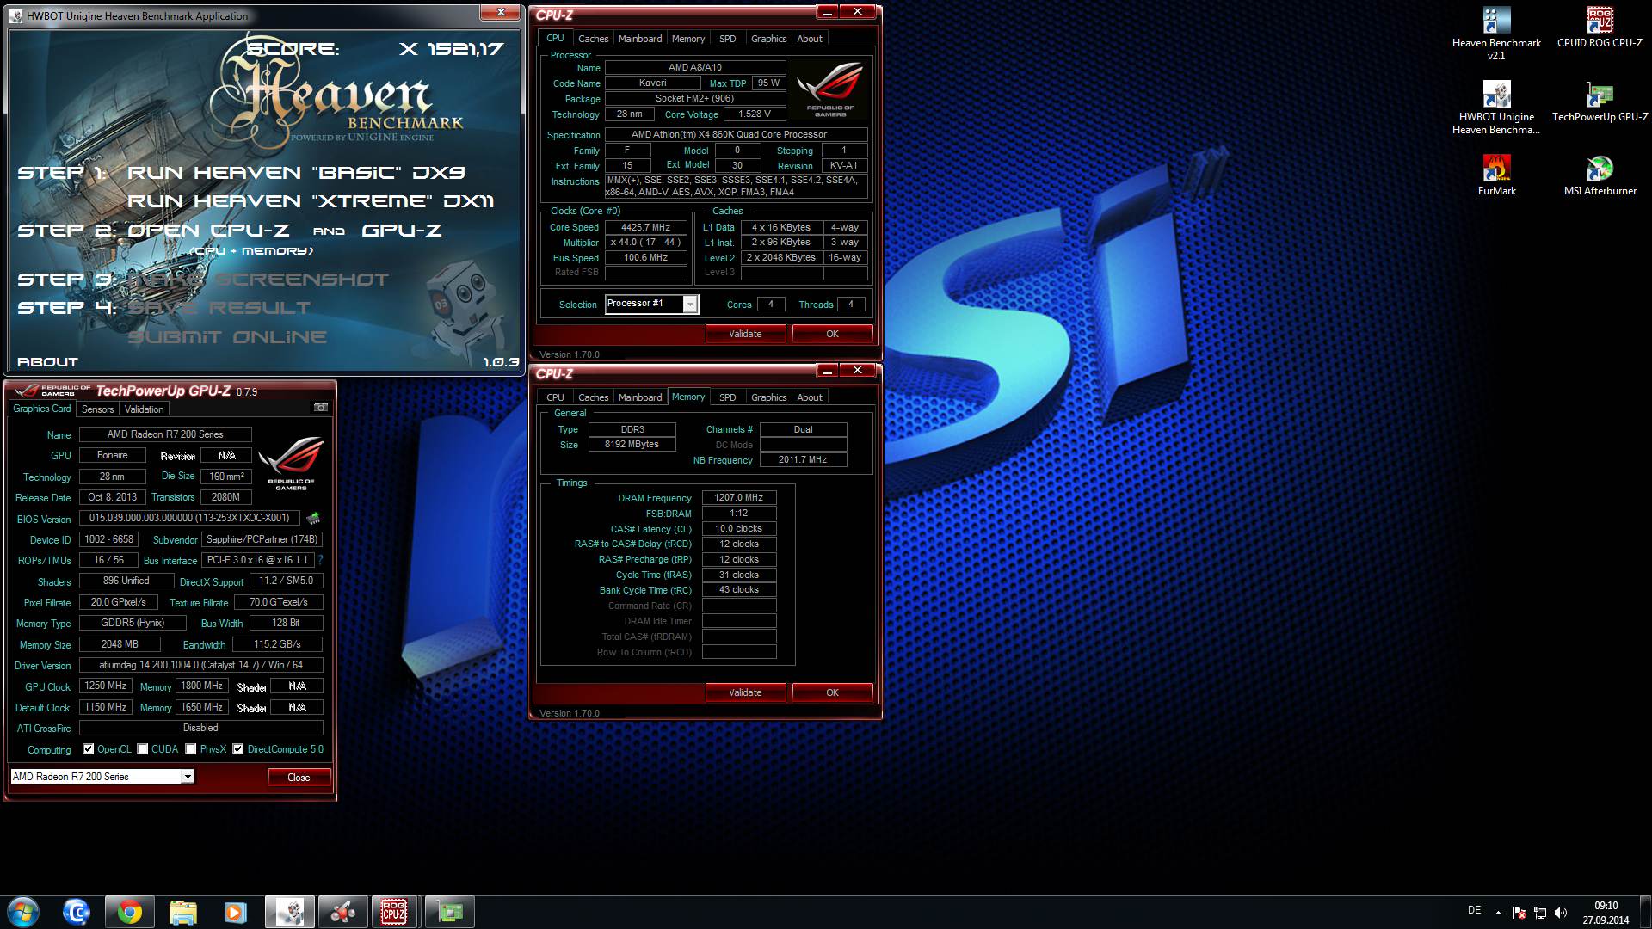The image size is (1652, 929).
Task: Open TechPowerUp GPU-Z desktop shortcut
Action: point(1600,102)
